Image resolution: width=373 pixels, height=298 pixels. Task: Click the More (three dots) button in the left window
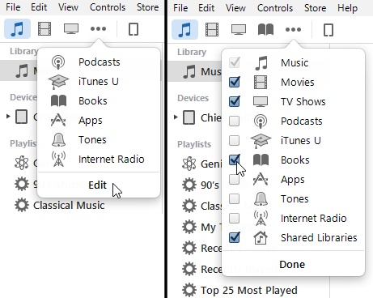click(98, 28)
